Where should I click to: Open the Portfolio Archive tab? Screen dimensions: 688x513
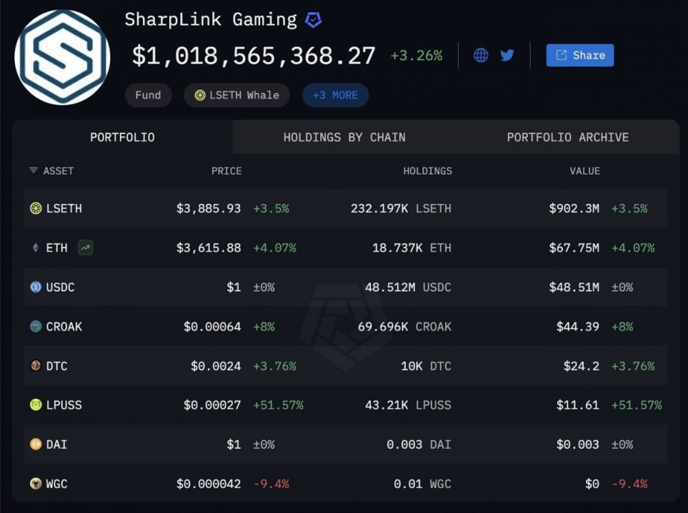(x=568, y=137)
